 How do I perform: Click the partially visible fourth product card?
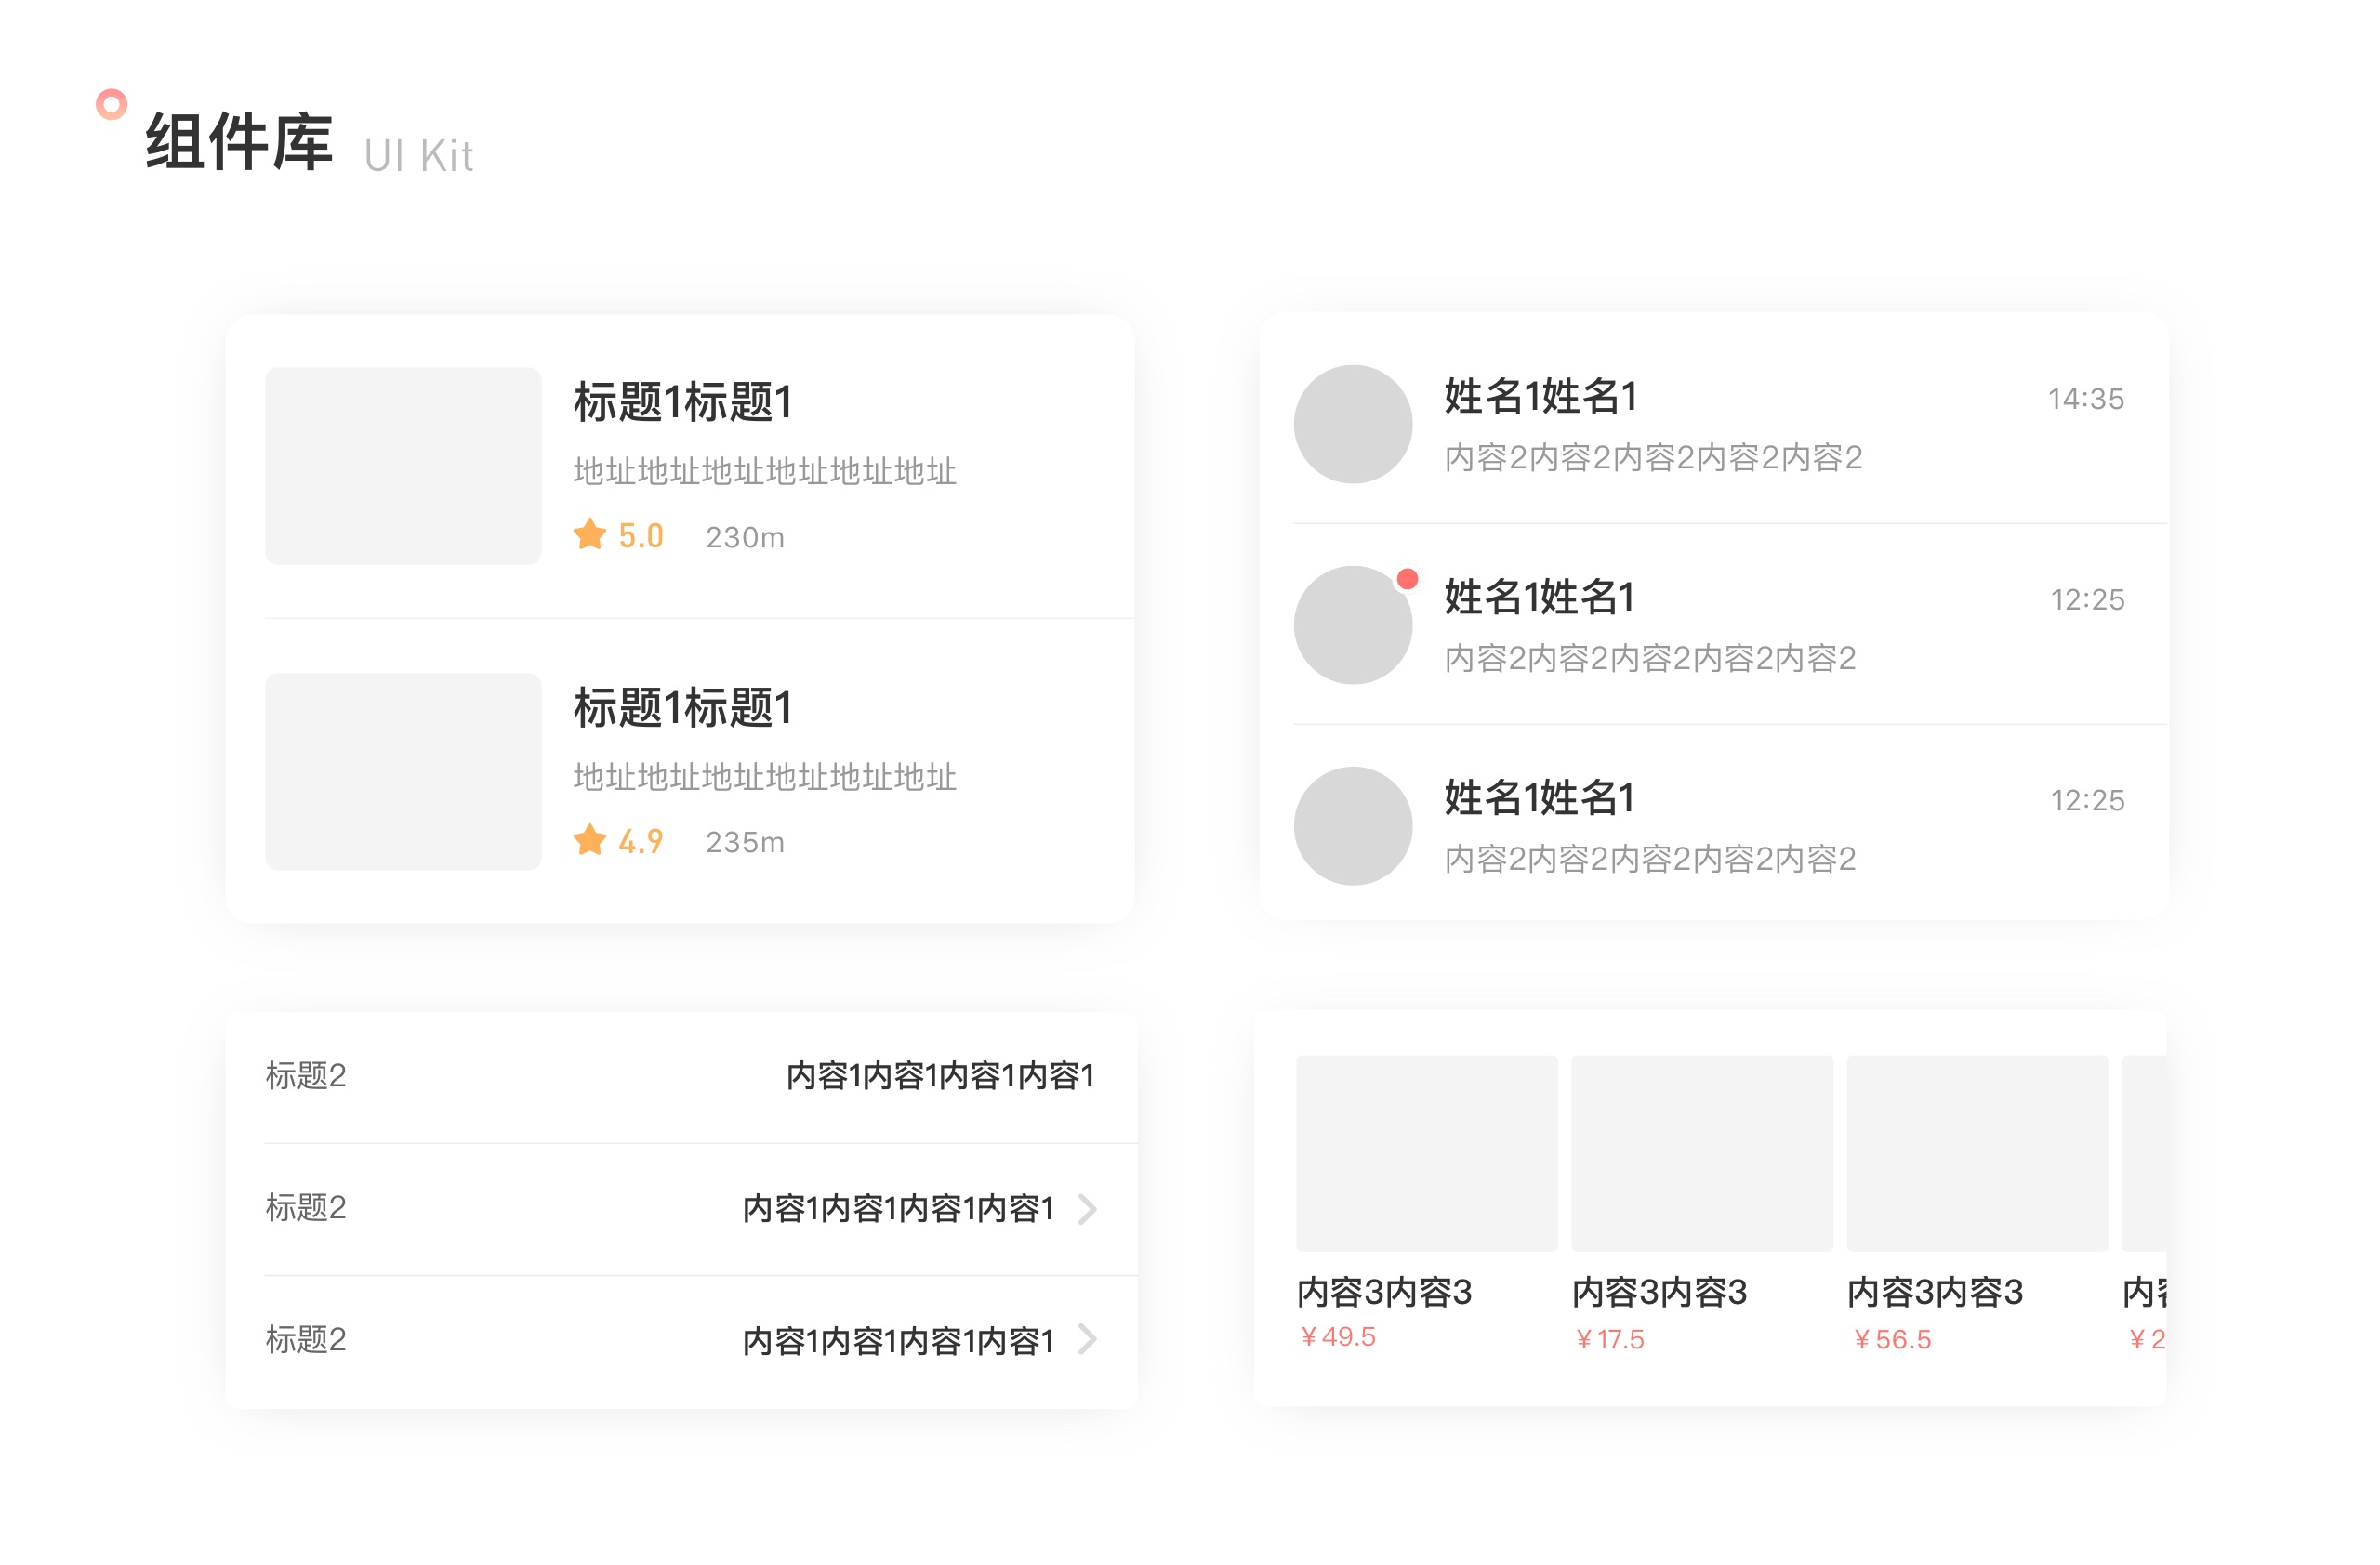2144,1152
